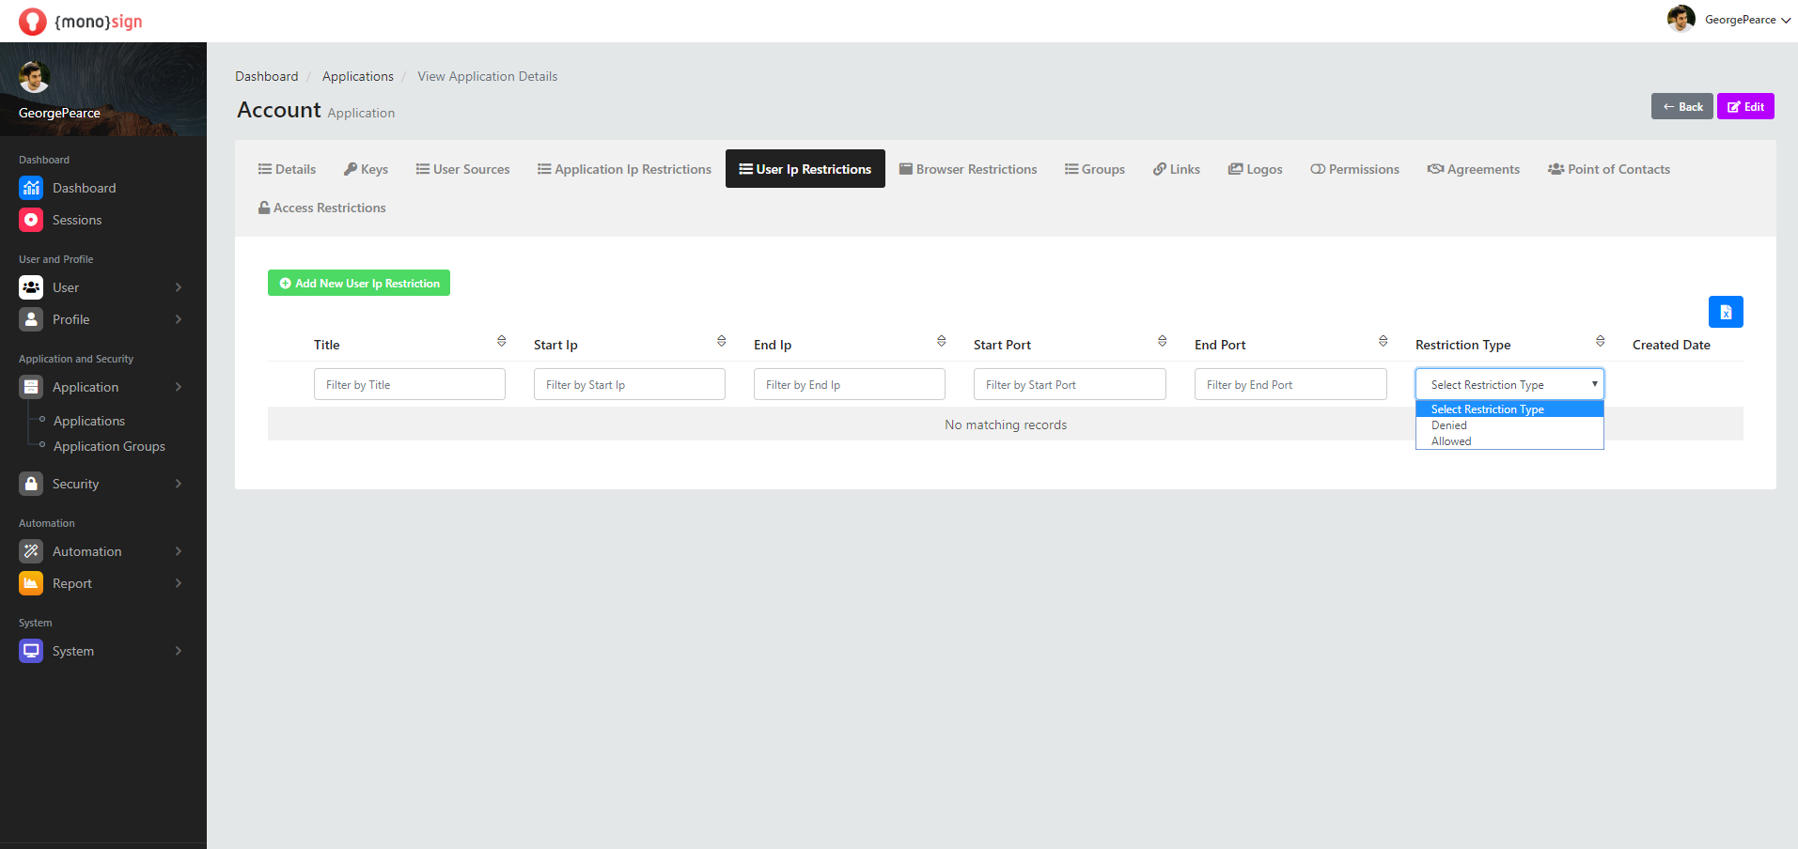Expand the User sidebar menu
This screenshot has width=1798, height=849.
tap(102, 287)
